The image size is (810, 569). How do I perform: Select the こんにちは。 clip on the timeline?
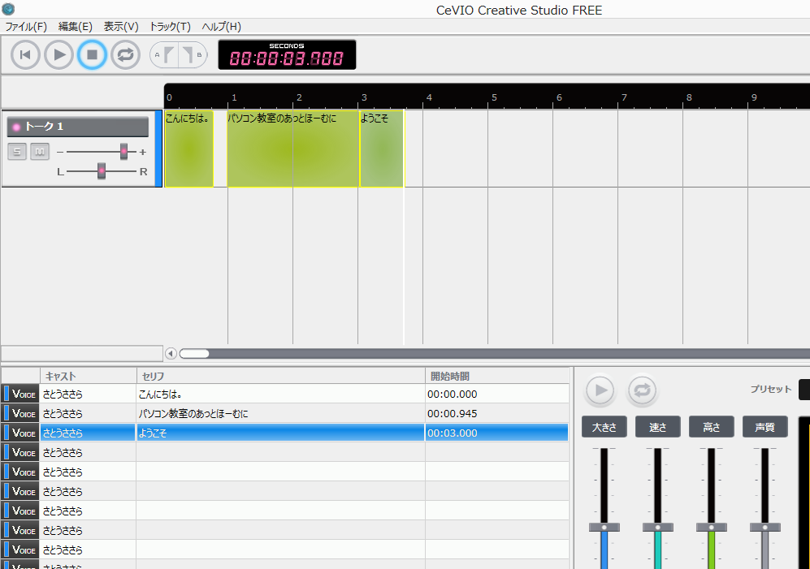click(x=188, y=149)
